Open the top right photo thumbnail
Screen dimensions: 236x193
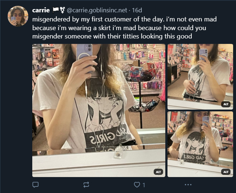(x=200, y=77)
